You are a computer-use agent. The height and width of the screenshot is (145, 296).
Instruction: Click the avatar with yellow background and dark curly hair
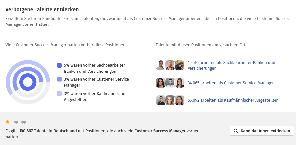point(179,65)
